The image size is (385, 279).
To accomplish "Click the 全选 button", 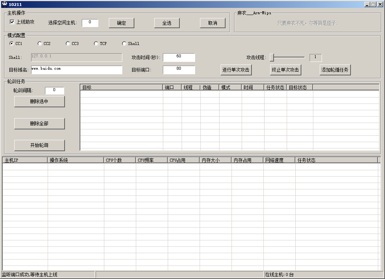I will coord(167,23).
